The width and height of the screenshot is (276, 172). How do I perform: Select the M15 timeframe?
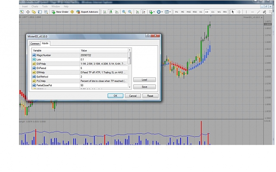pyautogui.click(x=189, y=12)
